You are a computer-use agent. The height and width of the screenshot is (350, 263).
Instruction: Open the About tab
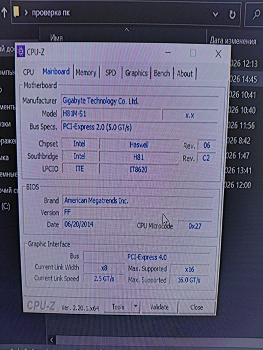[x=184, y=73]
